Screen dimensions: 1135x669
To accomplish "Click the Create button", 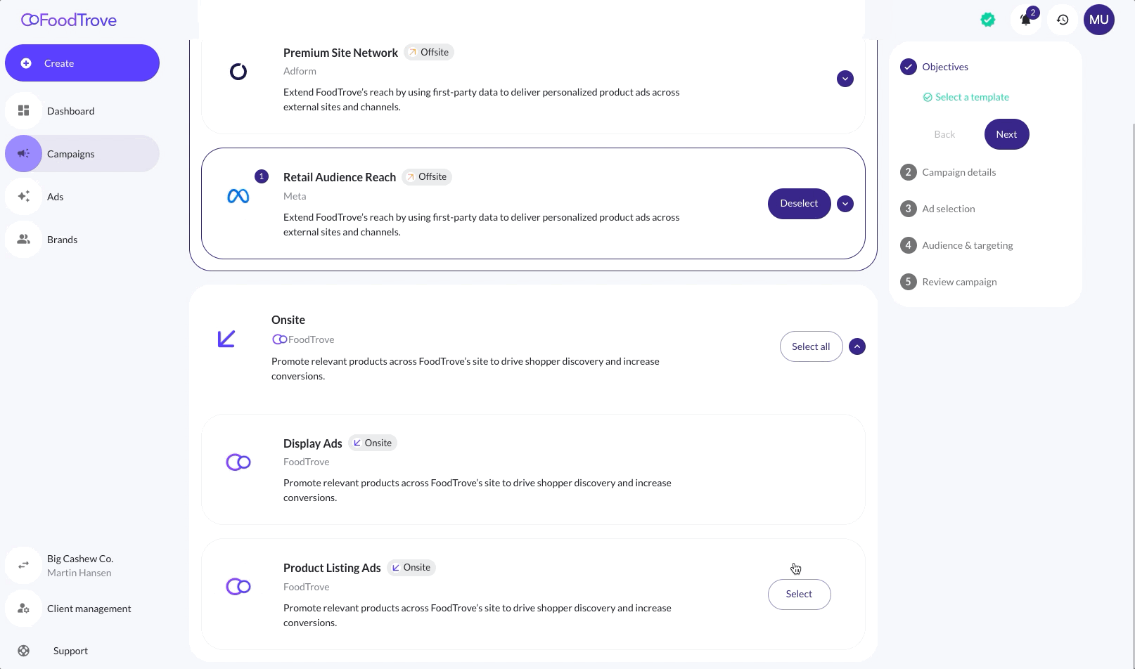I will tap(82, 63).
